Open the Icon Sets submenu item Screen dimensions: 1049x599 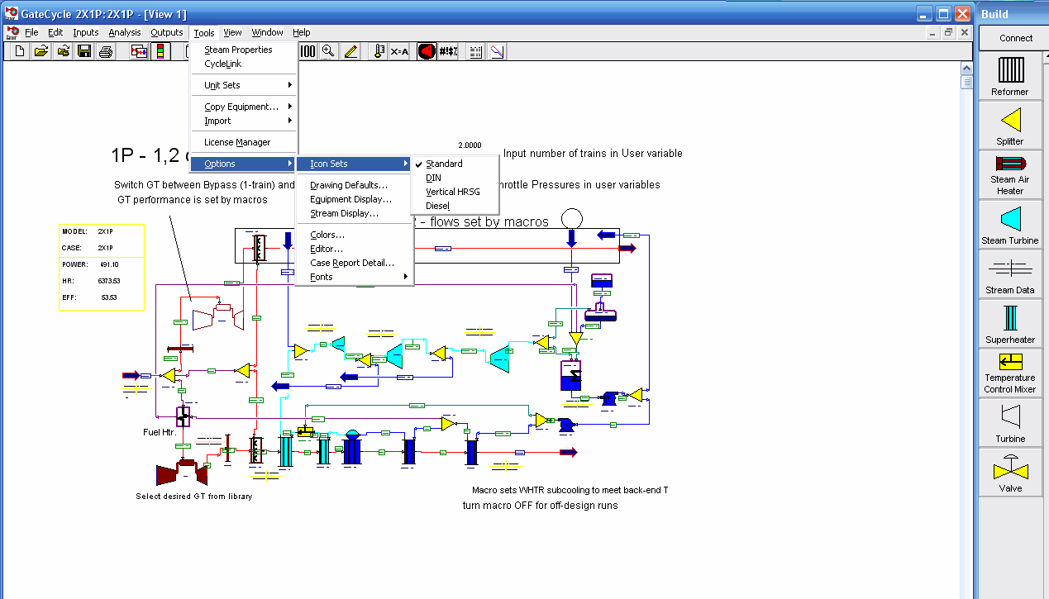354,164
